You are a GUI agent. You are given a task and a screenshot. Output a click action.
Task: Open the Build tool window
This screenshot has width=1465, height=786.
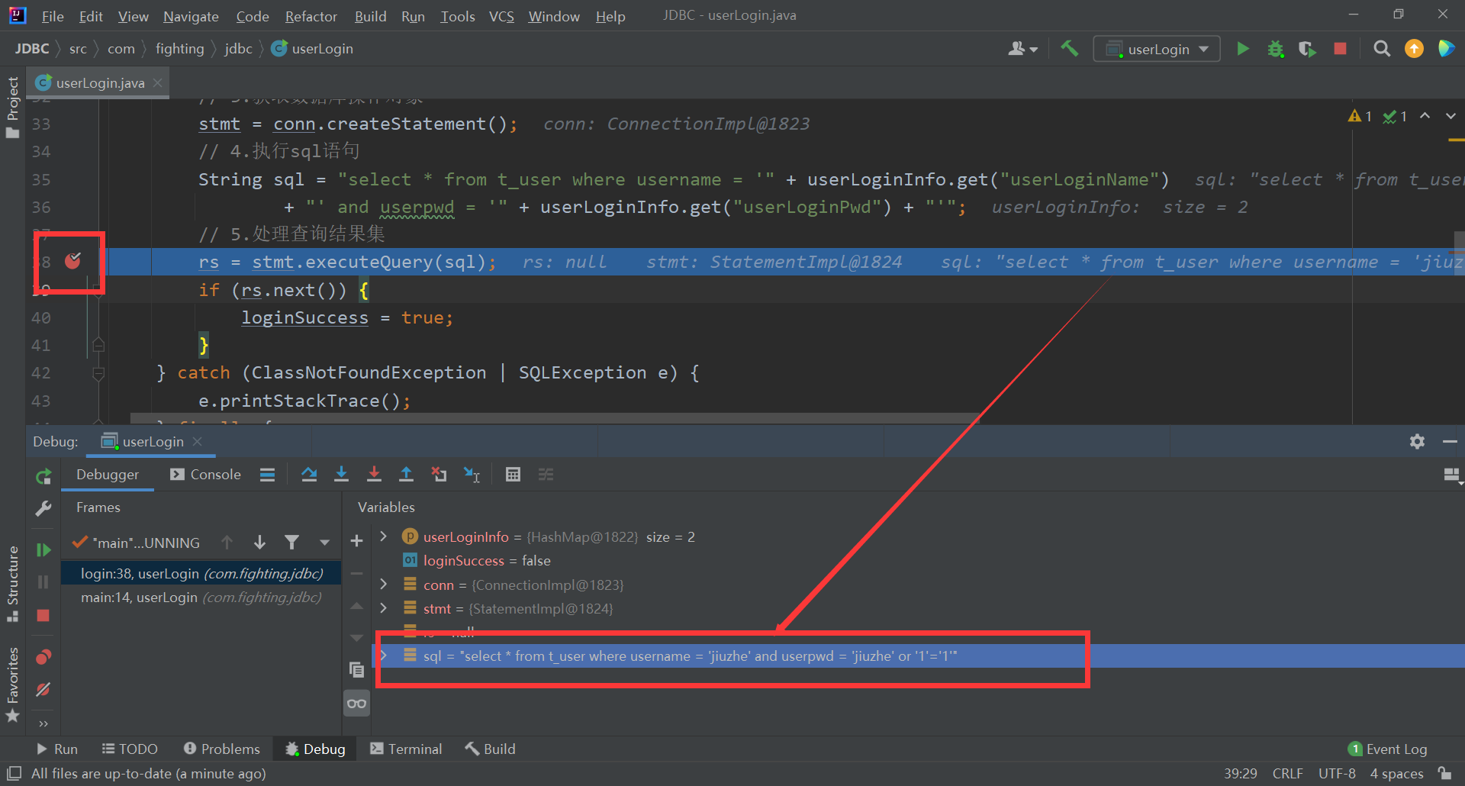[491, 749]
